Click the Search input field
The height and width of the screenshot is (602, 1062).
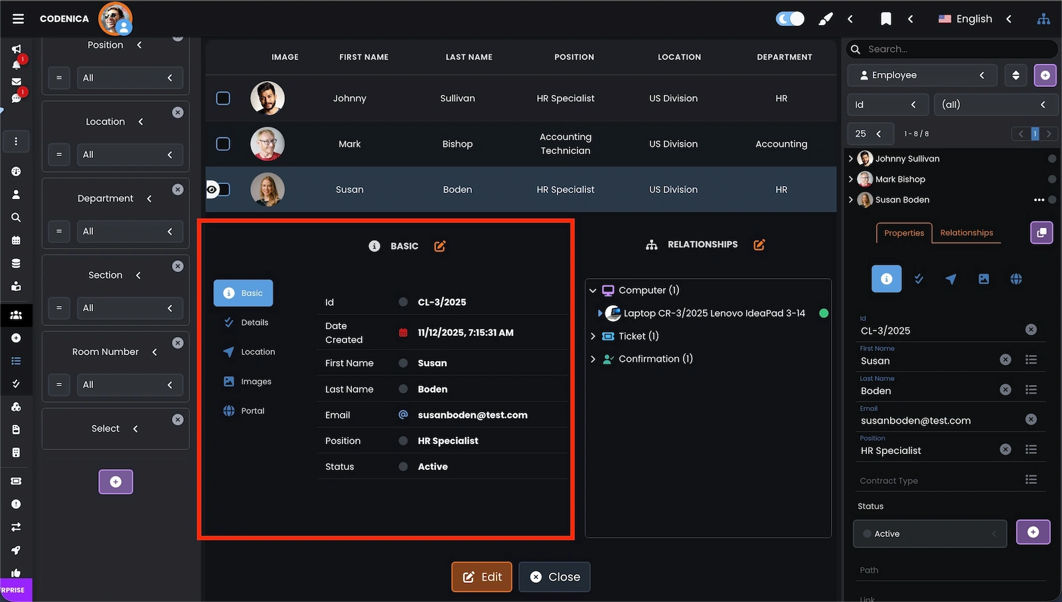coord(956,49)
